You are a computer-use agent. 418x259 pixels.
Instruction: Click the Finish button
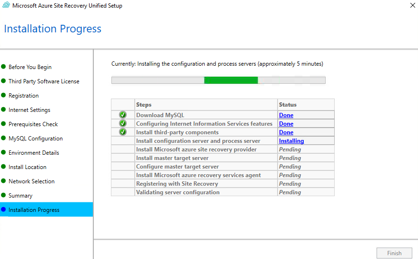point(394,253)
